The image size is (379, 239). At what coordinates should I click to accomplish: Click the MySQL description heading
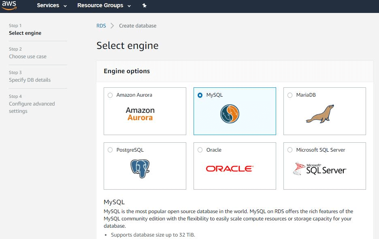coord(114,202)
